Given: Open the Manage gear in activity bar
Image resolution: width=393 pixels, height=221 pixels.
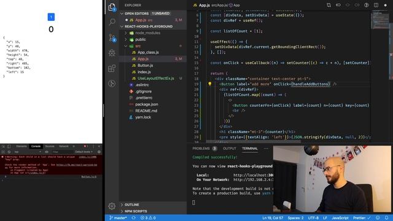Looking at the screenshot, I should [112, 206].
